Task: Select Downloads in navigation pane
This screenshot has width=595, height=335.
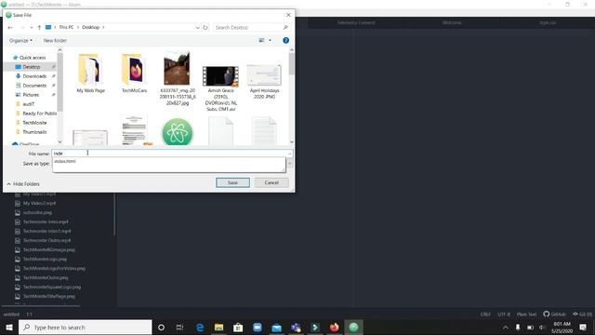Action: tap(34, 76)
